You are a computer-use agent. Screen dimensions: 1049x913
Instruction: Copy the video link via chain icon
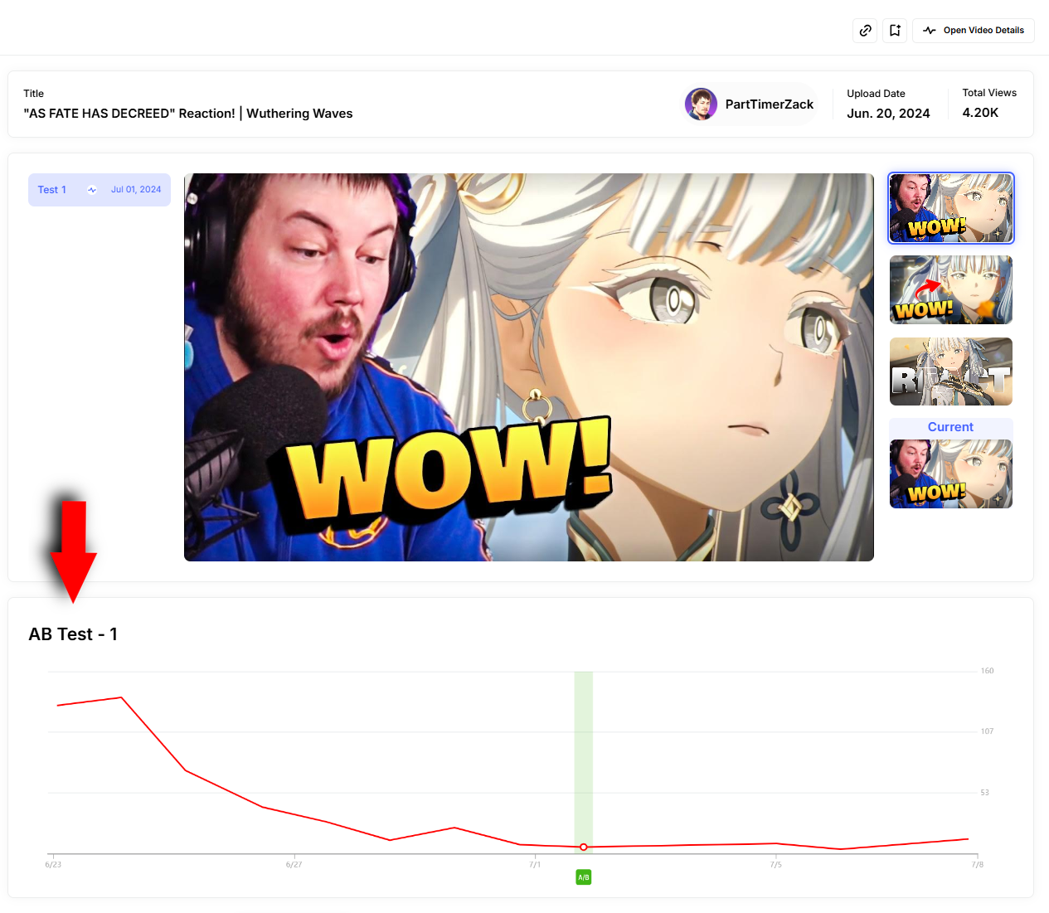[865, 31]
